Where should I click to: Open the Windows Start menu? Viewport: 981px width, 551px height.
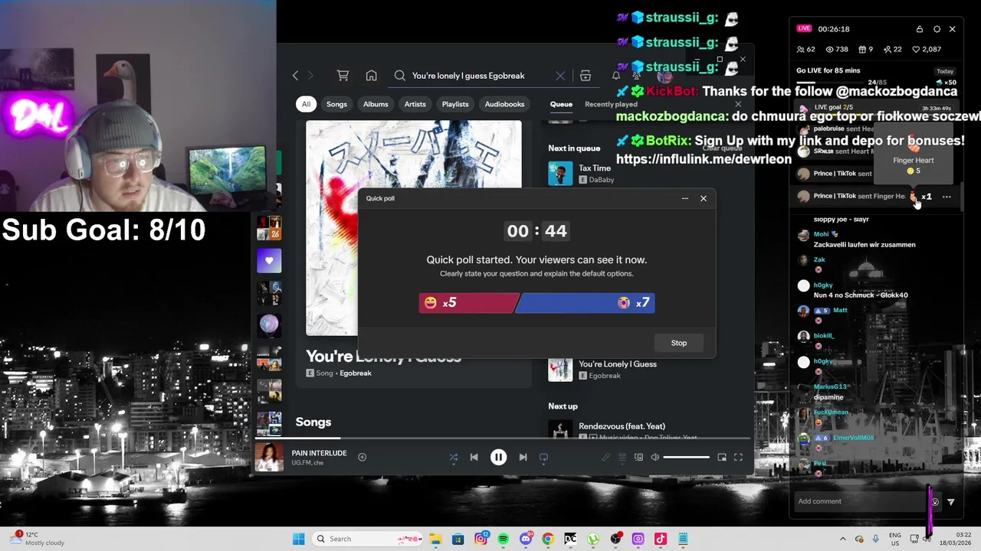tap(298, 539)
